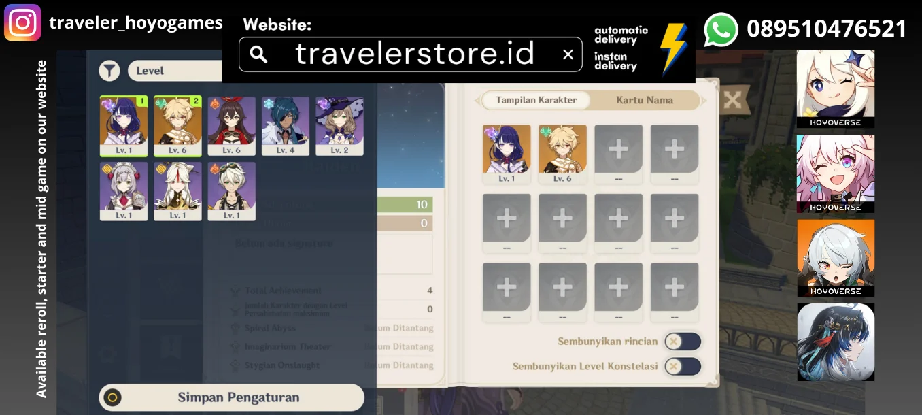Add character to the third showcase slot

click(618, 154)
